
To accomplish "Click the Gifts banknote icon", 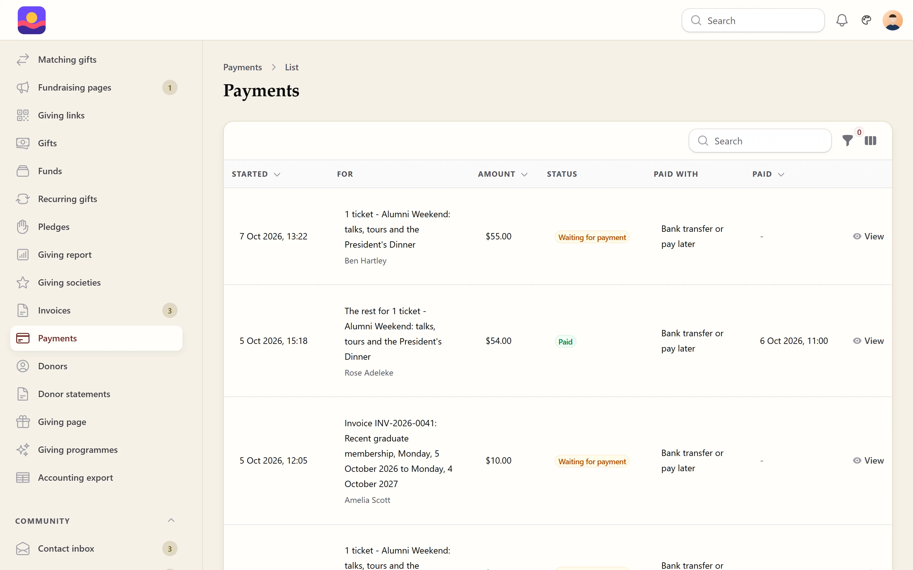I will click(x=23, y=143).
